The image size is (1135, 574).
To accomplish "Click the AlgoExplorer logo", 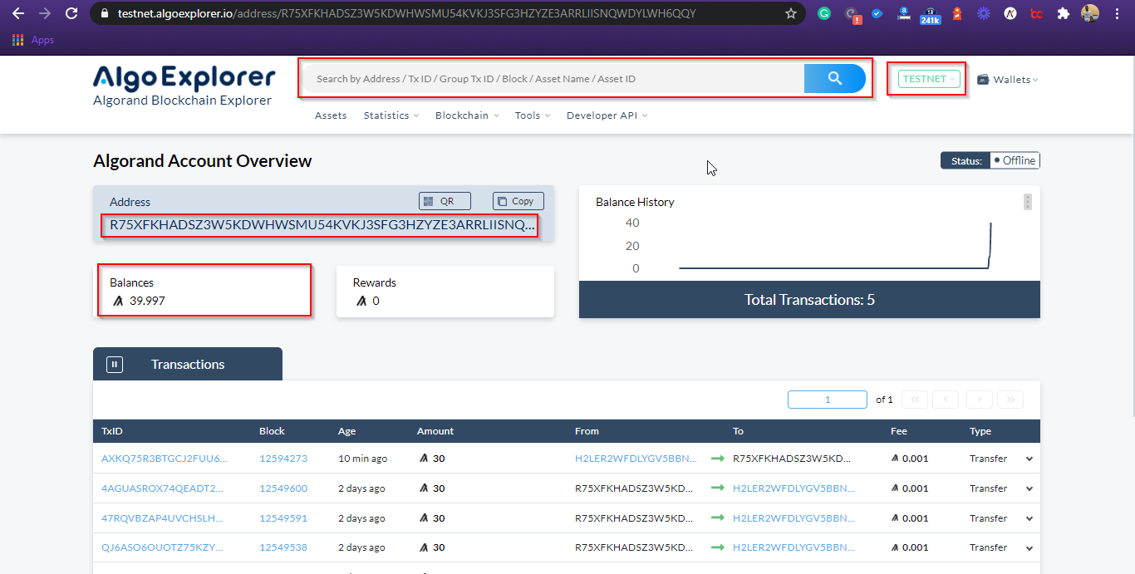I will 184,79.
